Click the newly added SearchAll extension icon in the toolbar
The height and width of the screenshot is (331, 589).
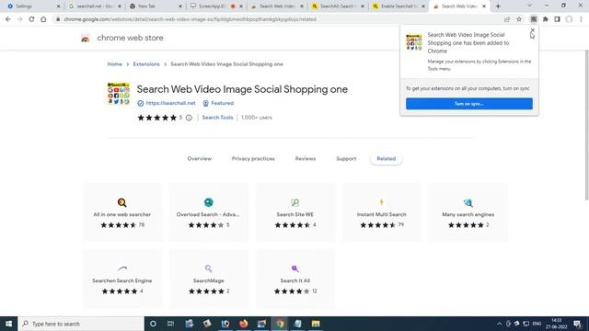(534, 19)
